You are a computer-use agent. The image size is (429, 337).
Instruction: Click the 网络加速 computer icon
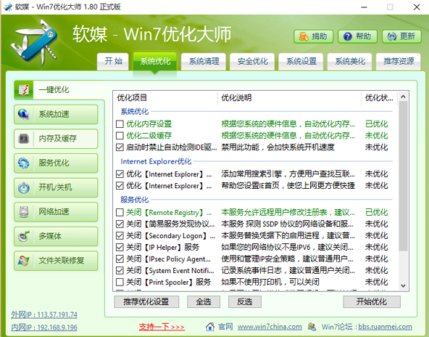coord(24,211)
